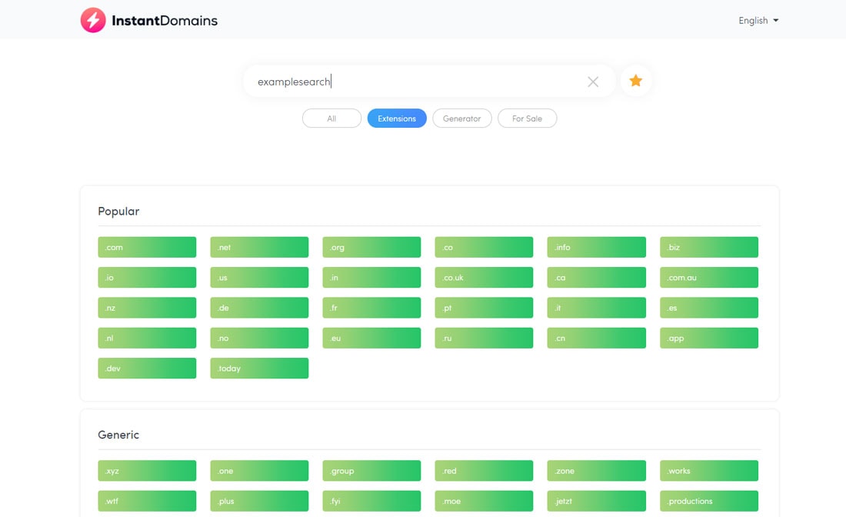Screen dimensions: 846x517
Task: Choose the .de extension
Action: [x=259, y=308]
